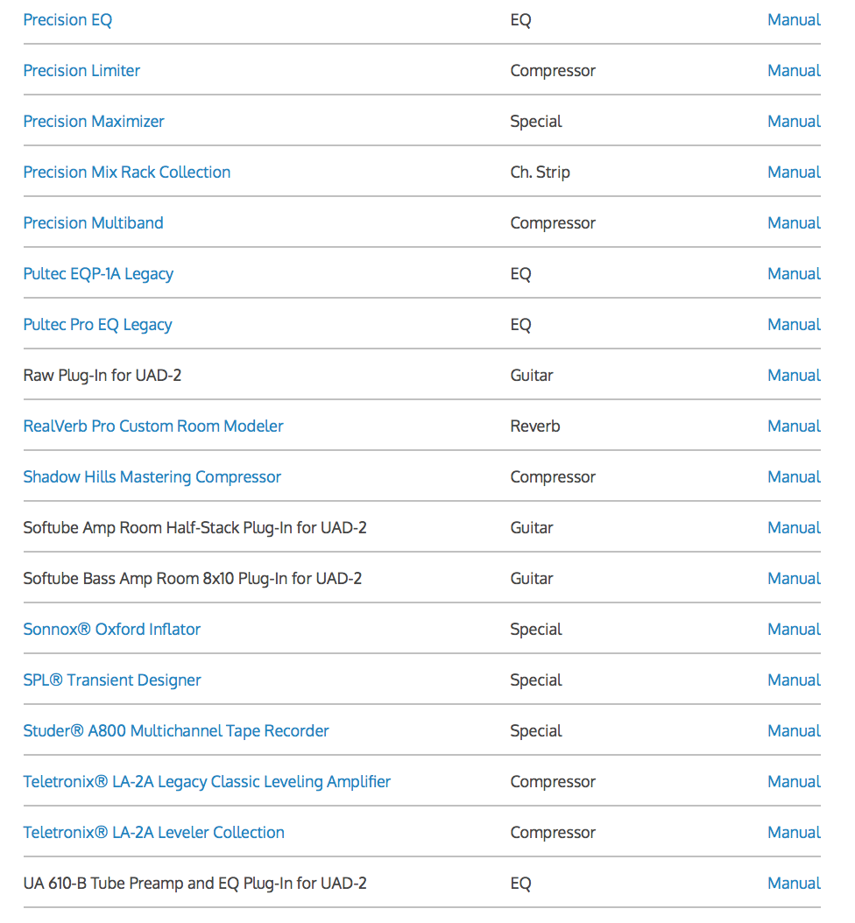Open SPL Transient Designer plug-in page

112,680
